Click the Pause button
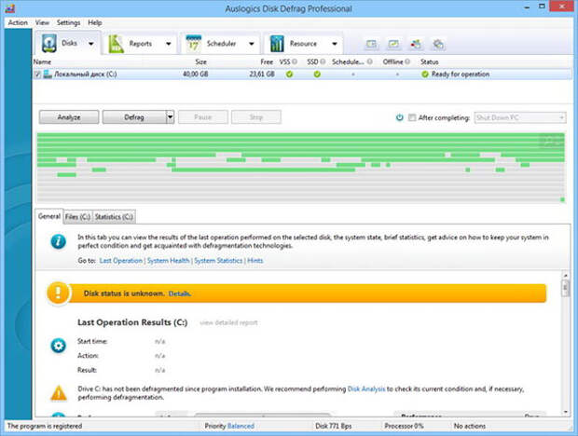This screenshot has height=436, width=578. tap(203, 117)
